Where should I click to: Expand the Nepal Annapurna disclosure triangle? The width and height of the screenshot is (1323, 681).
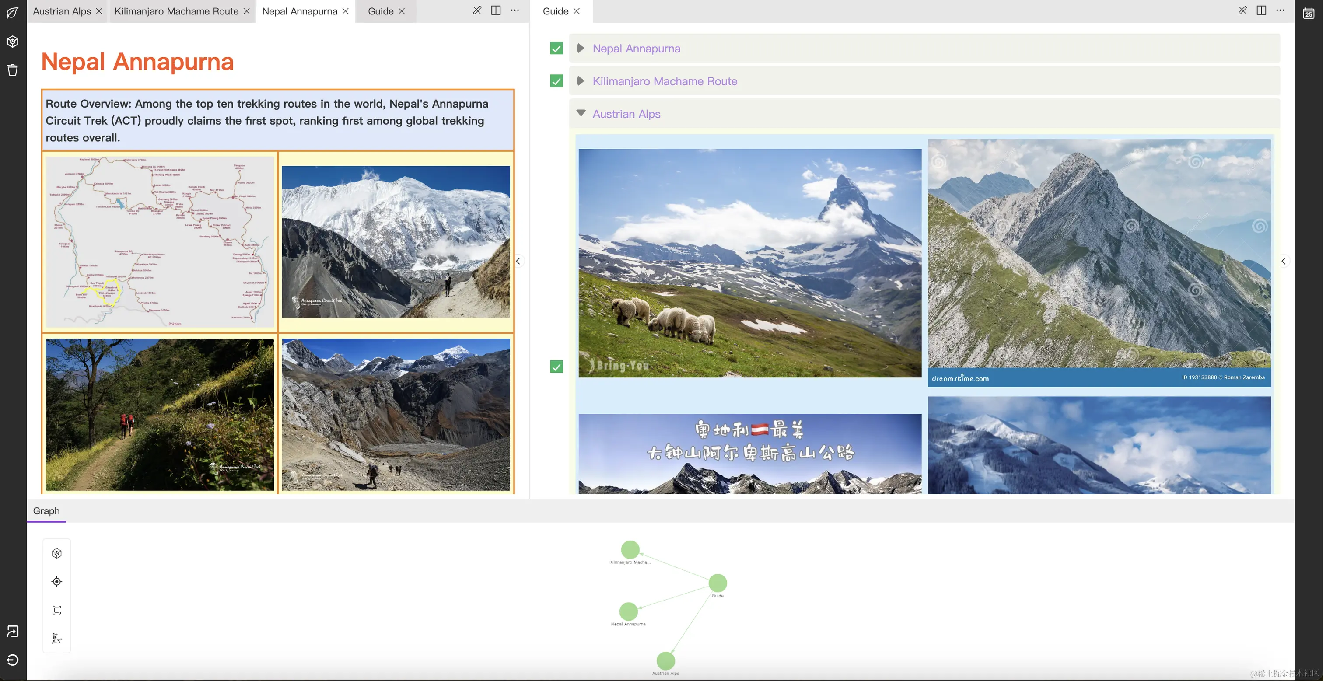pyautogui.click(x=581, y=48)
